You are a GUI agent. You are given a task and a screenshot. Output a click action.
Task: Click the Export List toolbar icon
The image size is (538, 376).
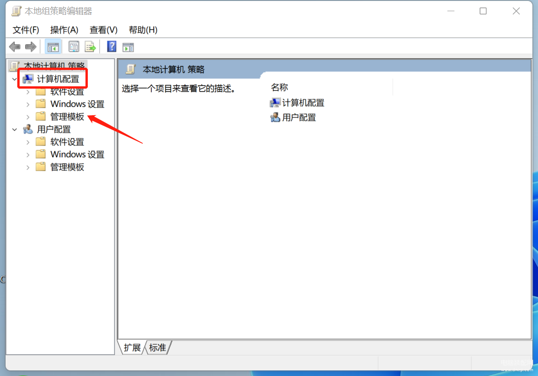tap(90, 47)
